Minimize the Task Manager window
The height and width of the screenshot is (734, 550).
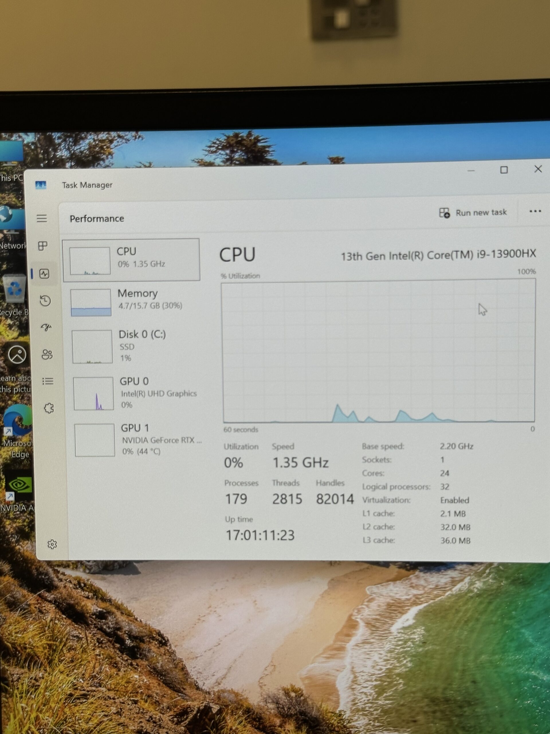(x=471, y=171)
